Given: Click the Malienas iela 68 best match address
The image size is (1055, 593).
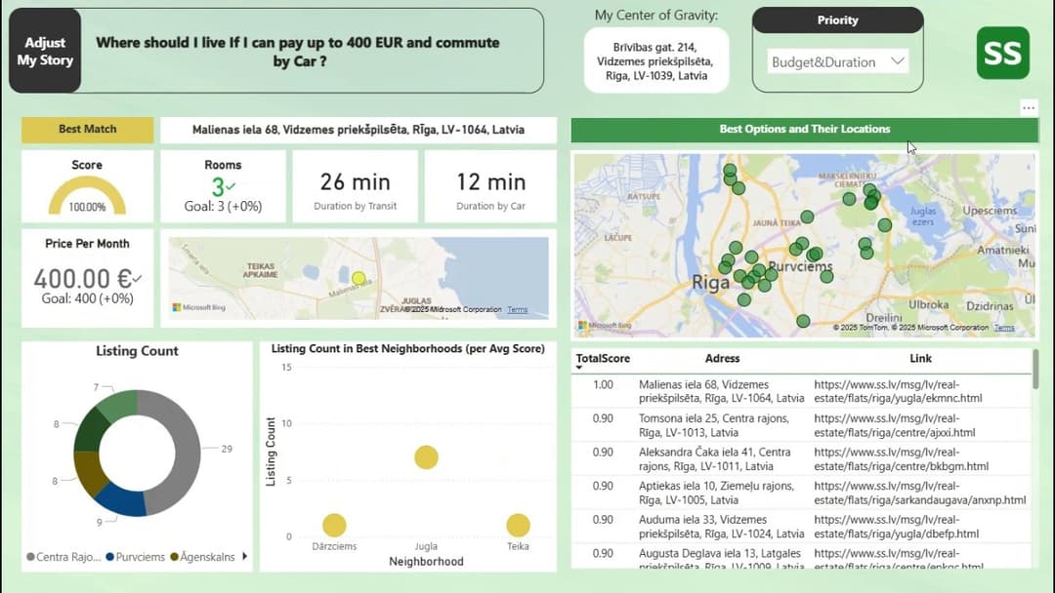Looking at the screenshot, I should coord(358,130).
